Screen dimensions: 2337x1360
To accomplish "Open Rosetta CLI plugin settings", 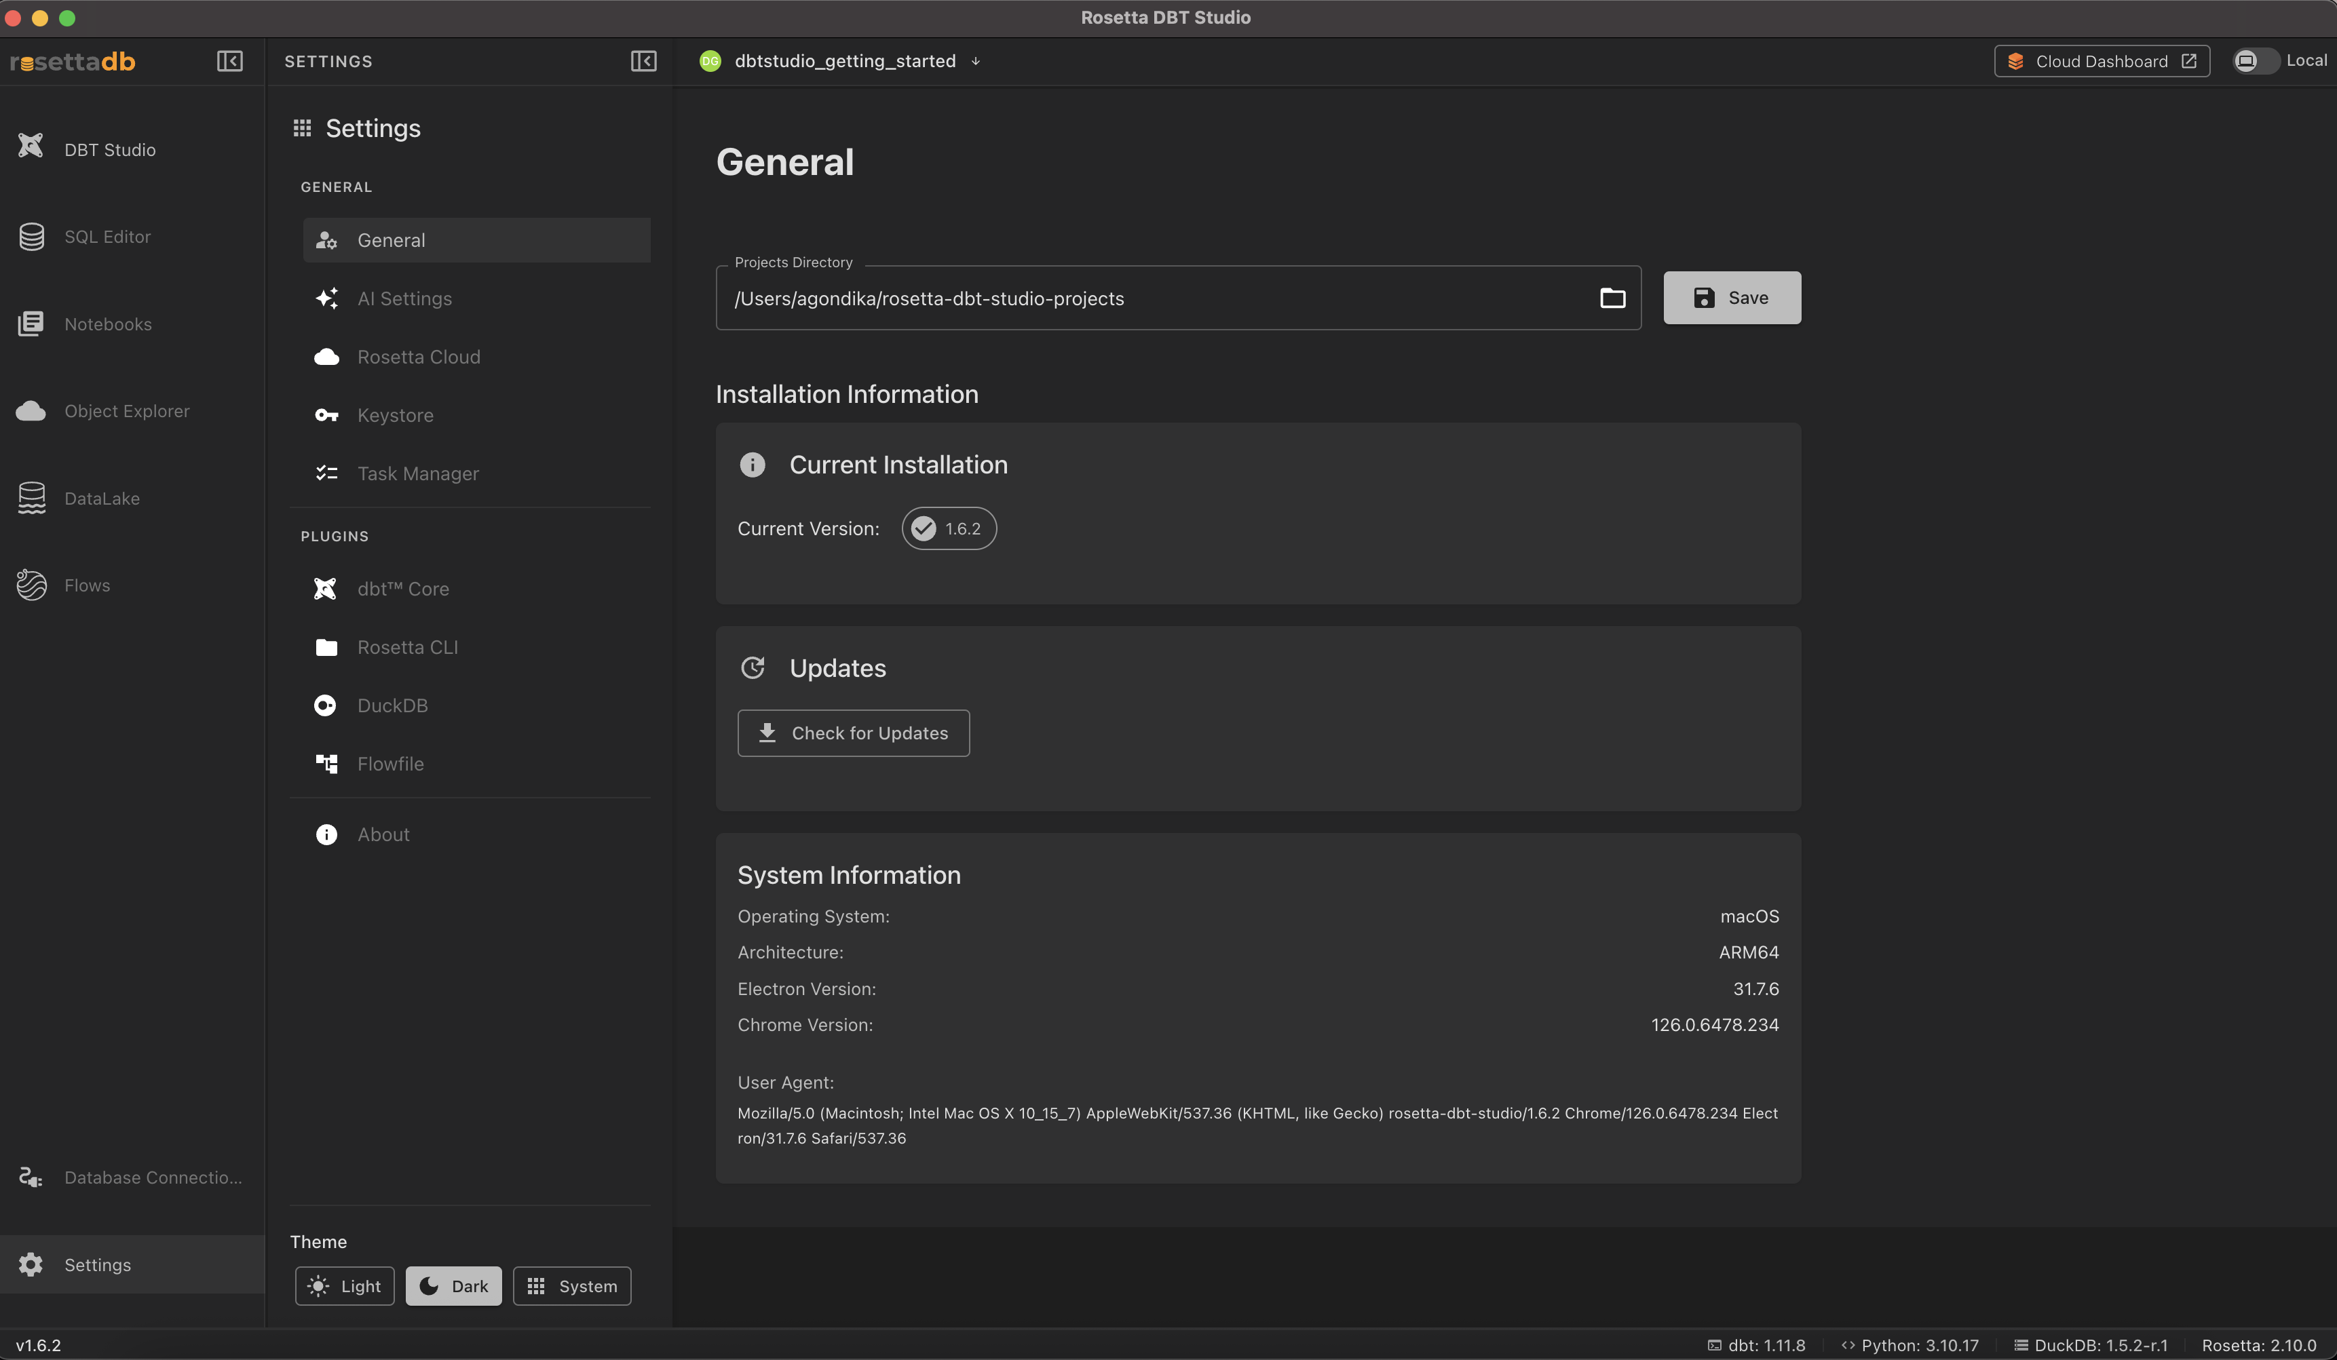I will coord(476,647).
